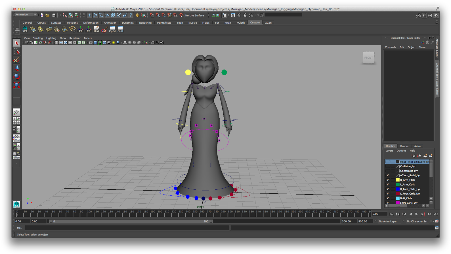Viewport: 451px width, 254px height.
Task: Toggle visibility of R_Foot_Ctrls_Lyr layer
Action: tap(388, 189)
